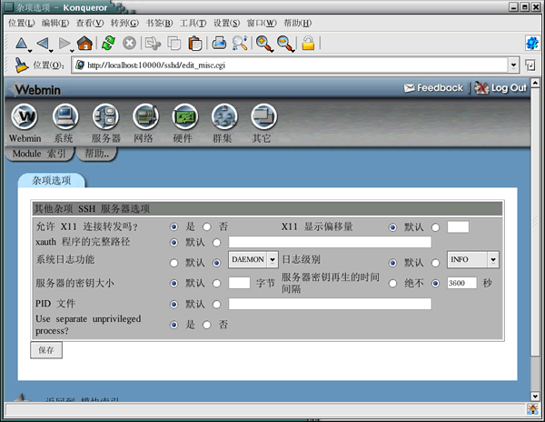Viewport: 545px width, 422px height.
Task: Click the 3600 seconds interval field
Action: click(462, 283)
